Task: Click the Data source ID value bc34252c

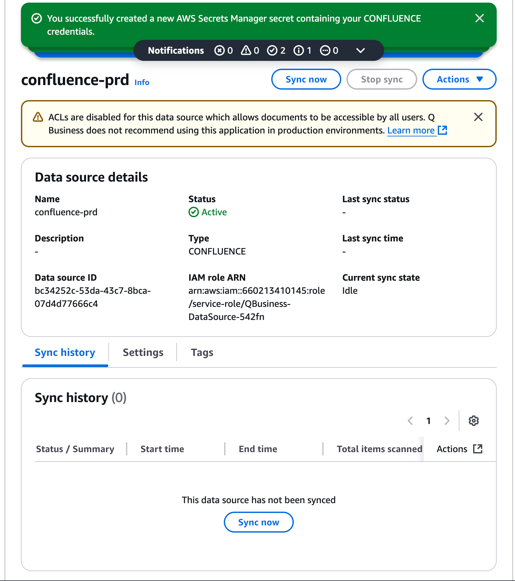Action: click(x=93, y=297)
